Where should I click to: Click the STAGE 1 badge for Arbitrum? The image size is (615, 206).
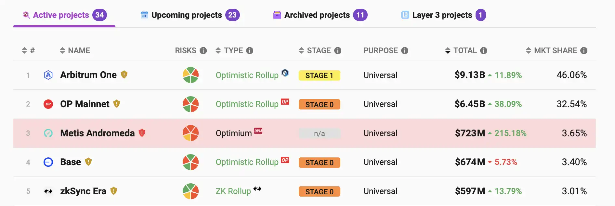319,75
